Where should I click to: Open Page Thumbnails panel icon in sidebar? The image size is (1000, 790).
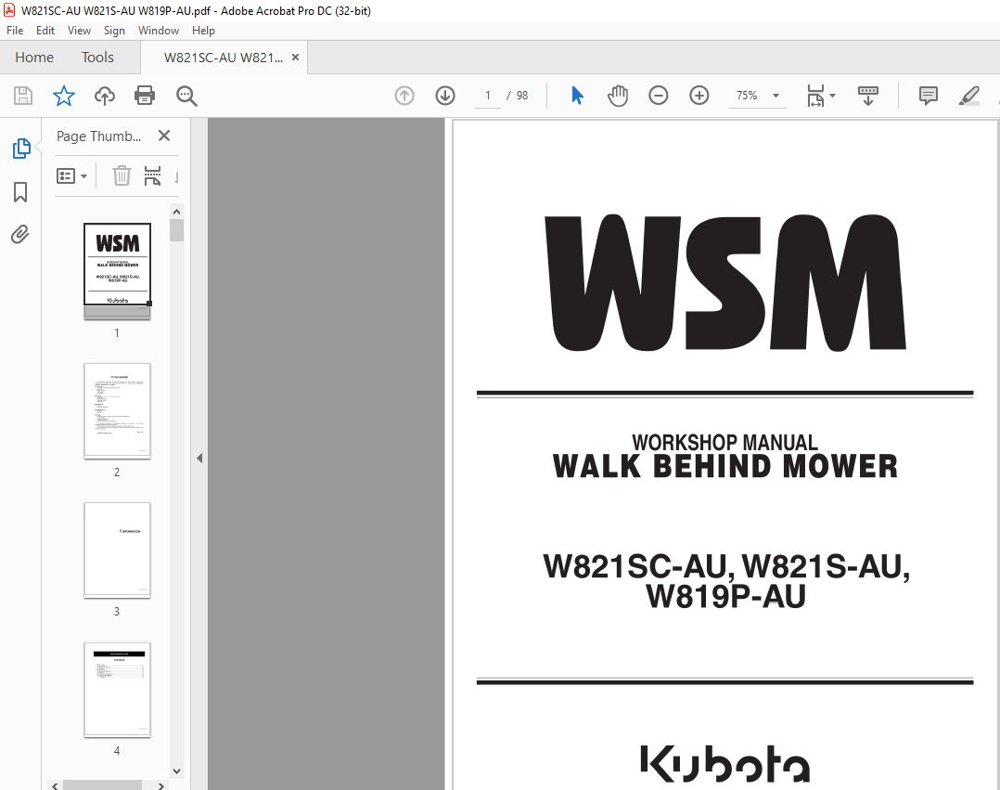[21, 148]
